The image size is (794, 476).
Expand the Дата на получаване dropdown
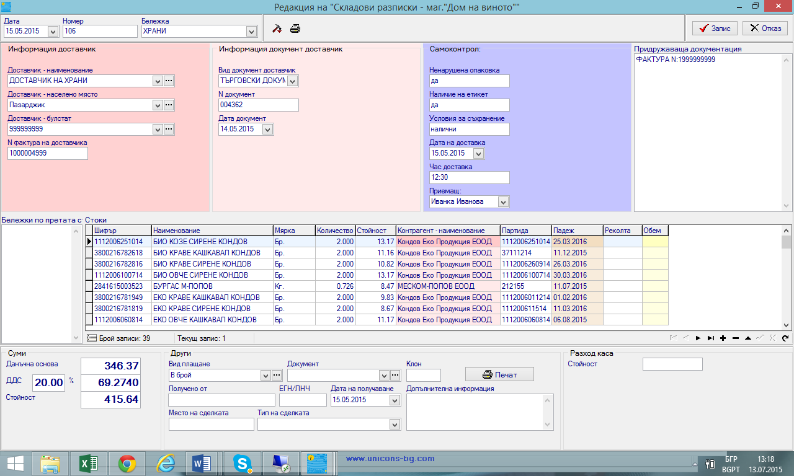(x=395, y=400)
